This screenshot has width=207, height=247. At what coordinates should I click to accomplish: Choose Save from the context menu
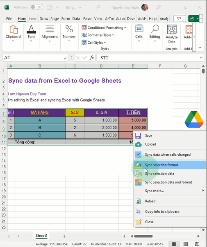(x=170, y=136)
